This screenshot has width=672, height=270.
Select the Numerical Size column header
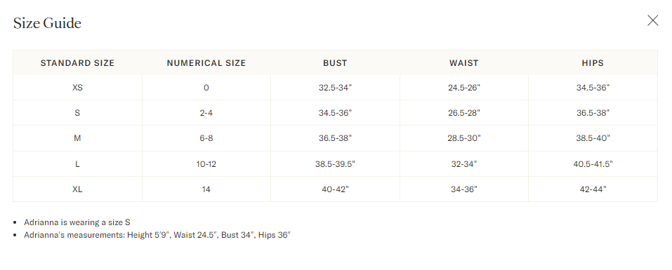tap(206, 63)
